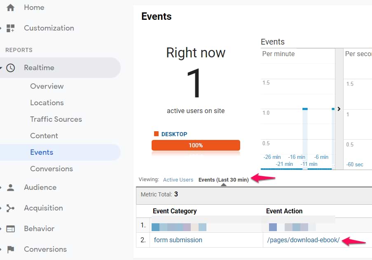Screen dimensions: 372x260
Task: Go to the realtime Content report
Action: pyautogui.click(x=44, y=136)
